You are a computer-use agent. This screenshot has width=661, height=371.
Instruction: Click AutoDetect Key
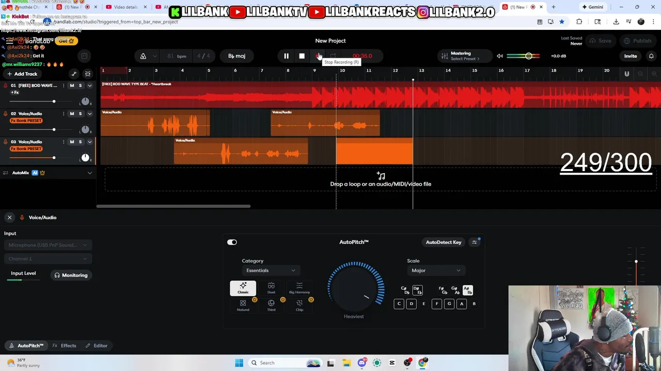444,242
